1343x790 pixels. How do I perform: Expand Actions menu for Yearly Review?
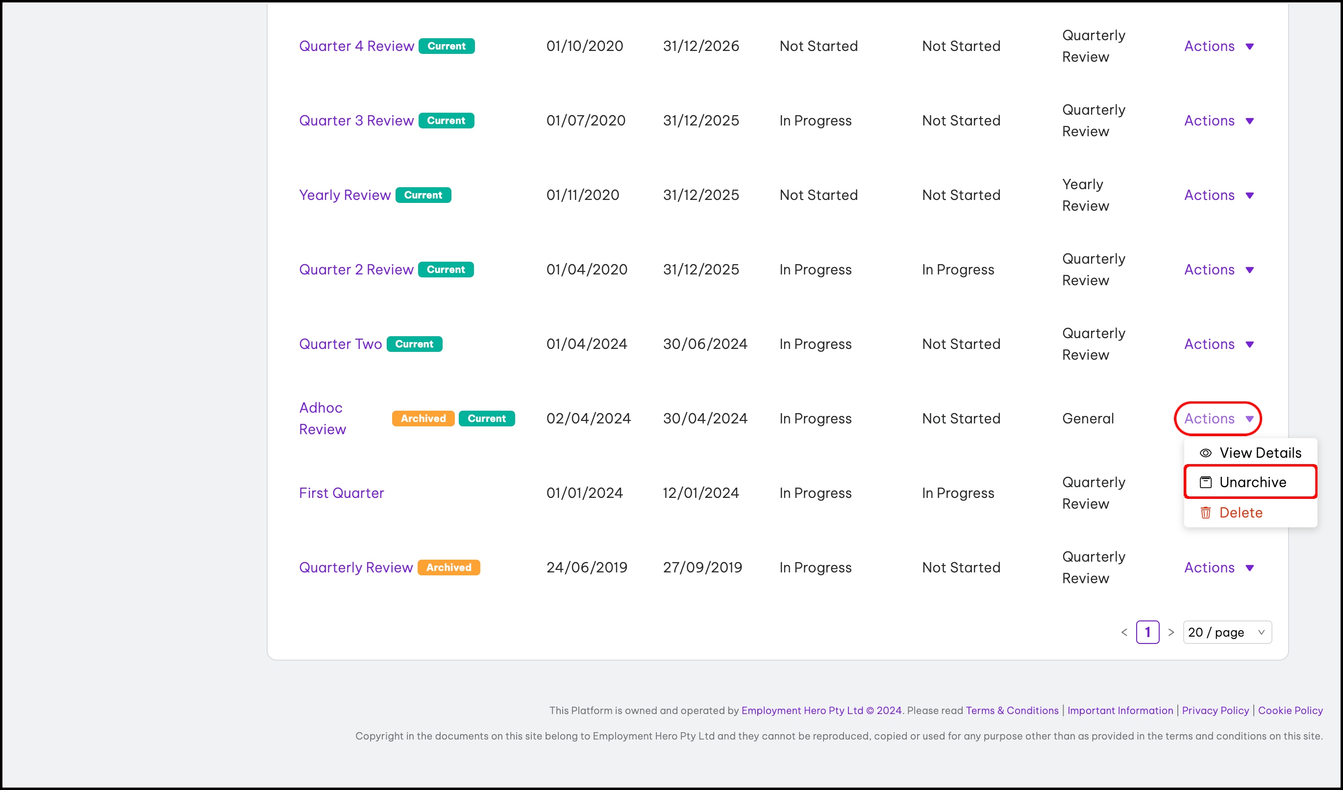[x=1219, y=195]
